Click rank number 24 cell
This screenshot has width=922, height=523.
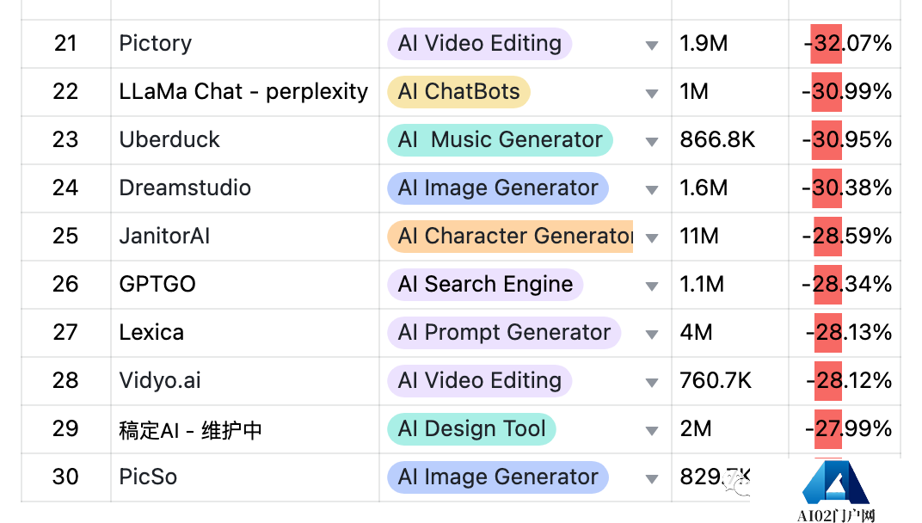pyautogui.click(x=66, y=189)
